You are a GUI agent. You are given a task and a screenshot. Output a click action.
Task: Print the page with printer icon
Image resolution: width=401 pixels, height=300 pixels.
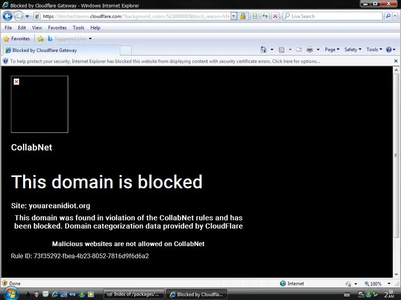pyautogui.click(x=310, y=50)
